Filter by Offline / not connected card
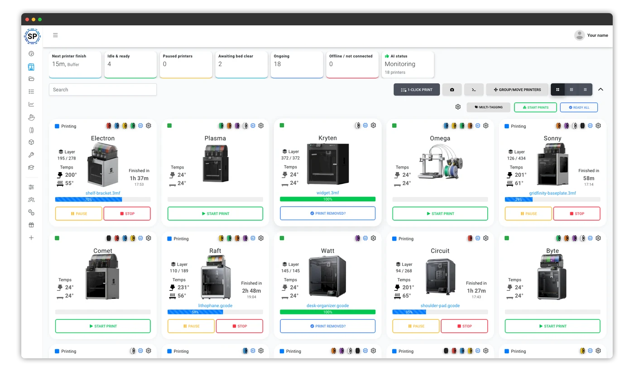Image resolution: width=634 pixels, height=371 pixels. point(352,64)
